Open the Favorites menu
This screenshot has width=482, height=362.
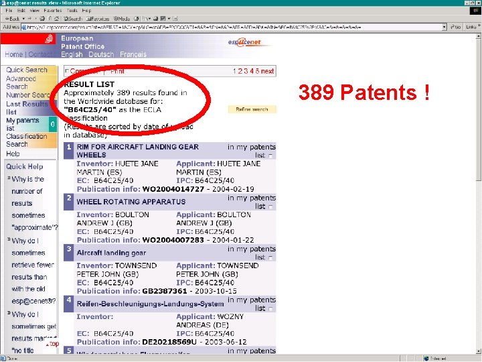click(x=53, y=11)
